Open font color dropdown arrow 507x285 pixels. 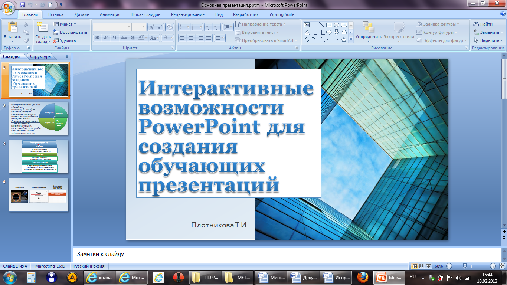coord(171,37)
